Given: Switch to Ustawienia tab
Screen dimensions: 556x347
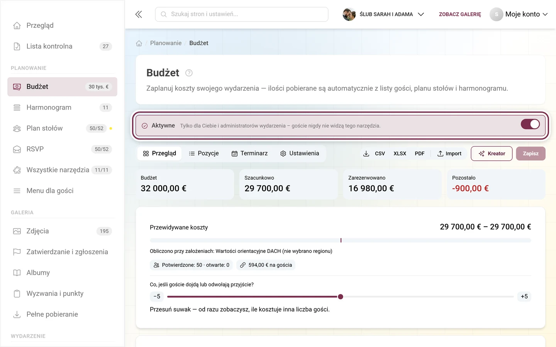Looking at the screenshot, I should (300, 153).
